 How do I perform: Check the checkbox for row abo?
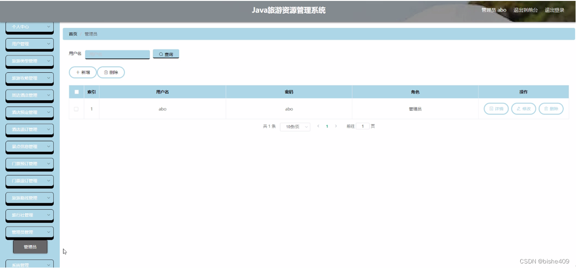tap(76, 109)
